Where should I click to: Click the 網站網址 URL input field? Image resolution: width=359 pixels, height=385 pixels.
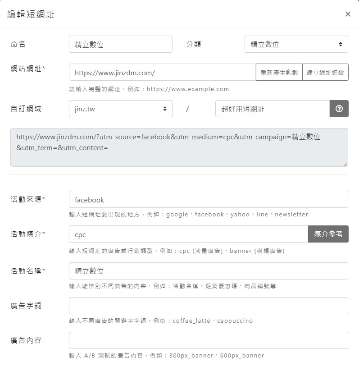click(163, 72)
